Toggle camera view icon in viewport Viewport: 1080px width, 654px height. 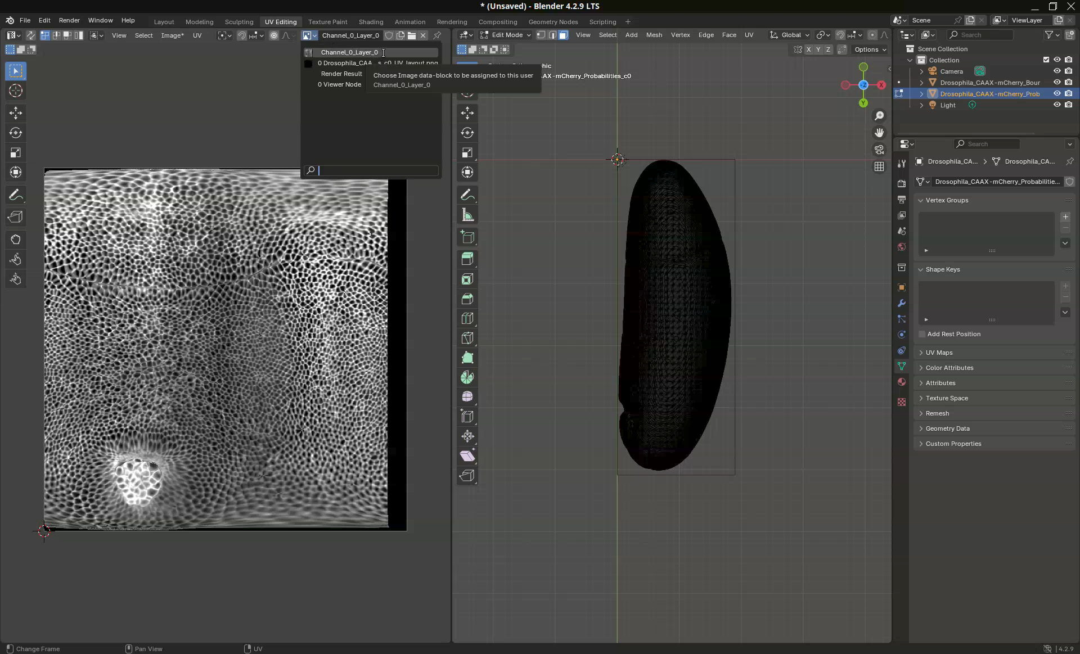pyautogui.click(x=879, y=150)
